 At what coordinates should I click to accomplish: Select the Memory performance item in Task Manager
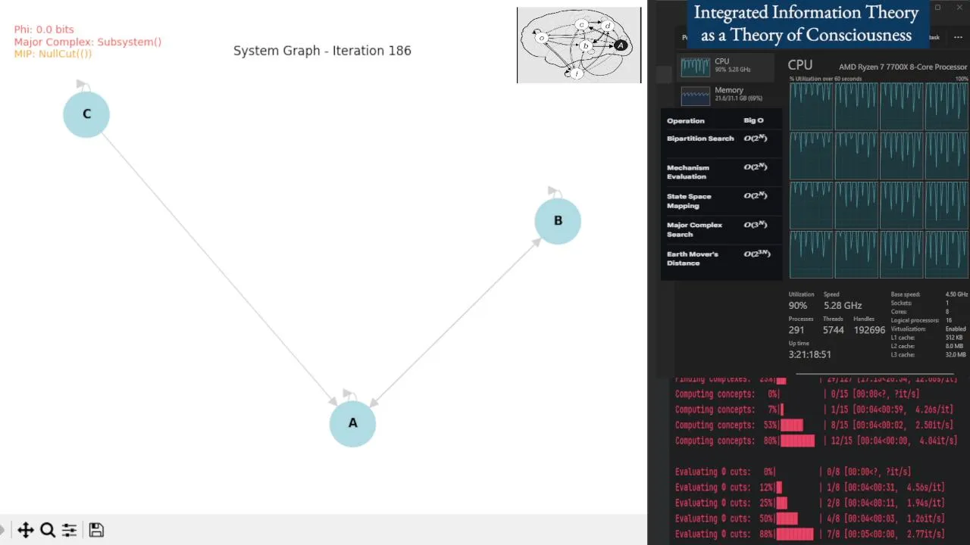click(726, 95)
